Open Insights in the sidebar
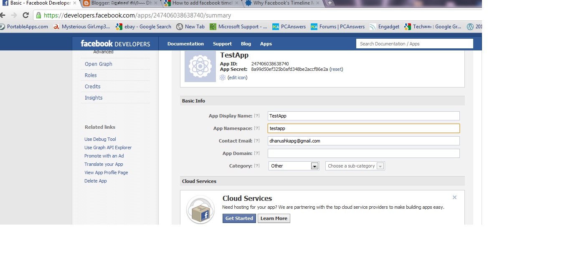The width and height of the screenshot is (568, 260). click(x=94, y=98)
